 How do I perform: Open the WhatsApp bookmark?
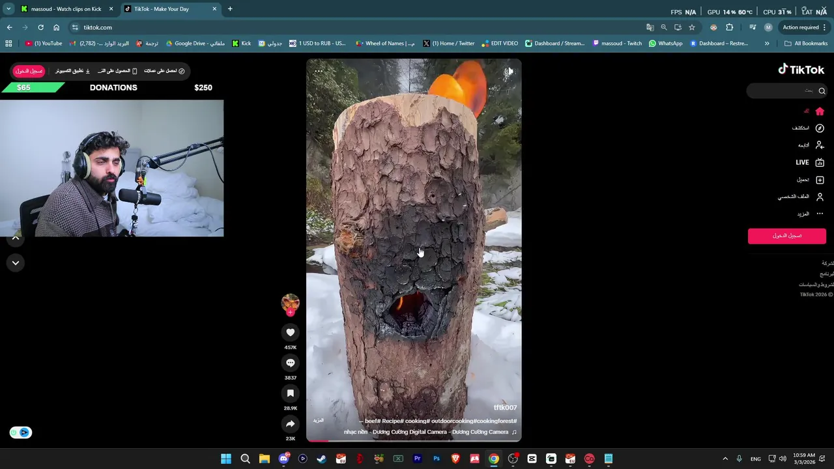(x=665, y=44)
